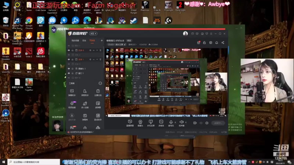Image resolution: width=294 pixels, height=165 pixels.
Task: Edit room title with pencil icon
Action: [x=125, y=44]
